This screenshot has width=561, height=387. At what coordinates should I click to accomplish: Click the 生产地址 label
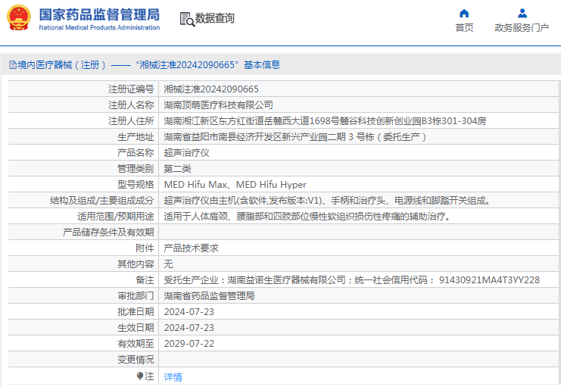136,137
